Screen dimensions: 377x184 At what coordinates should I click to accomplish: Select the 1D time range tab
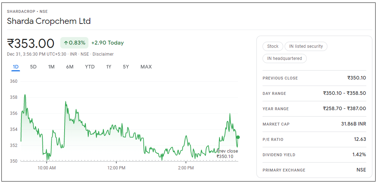(x=16, y=67)
